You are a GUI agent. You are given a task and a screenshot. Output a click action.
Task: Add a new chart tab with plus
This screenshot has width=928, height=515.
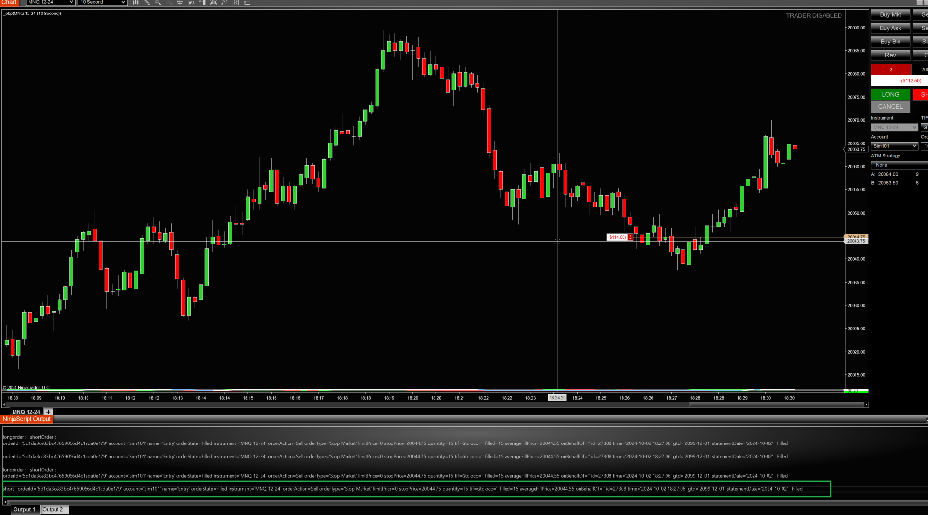point(48,412)
